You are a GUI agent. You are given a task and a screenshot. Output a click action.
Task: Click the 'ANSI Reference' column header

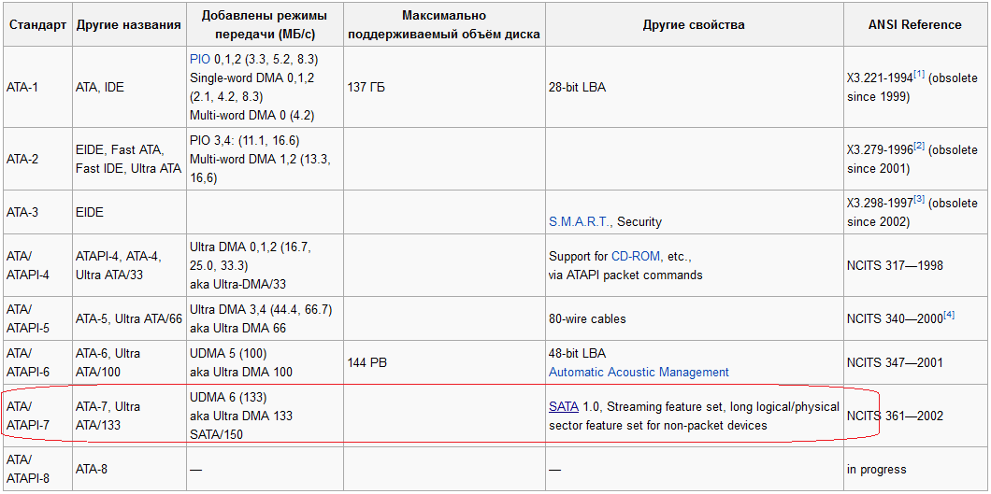click(914, 24)
